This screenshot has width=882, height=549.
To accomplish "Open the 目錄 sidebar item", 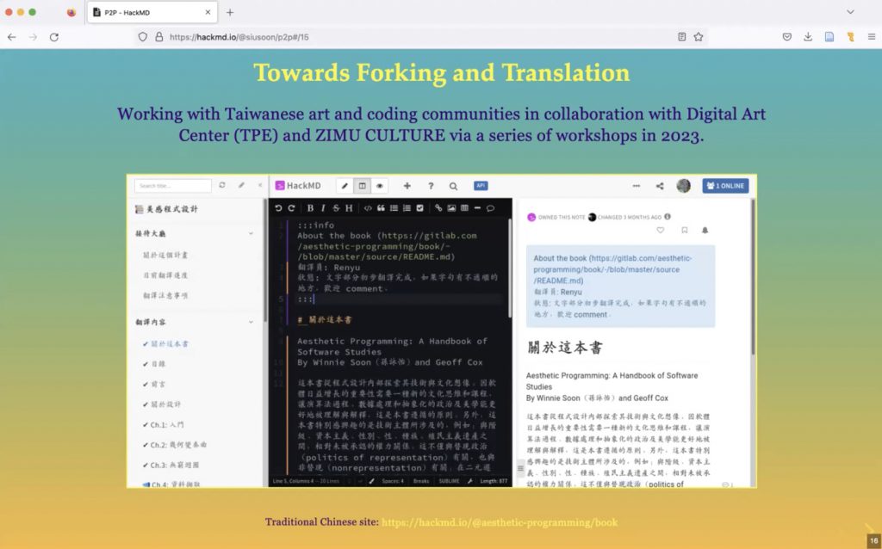I will (x=158, y=364).
